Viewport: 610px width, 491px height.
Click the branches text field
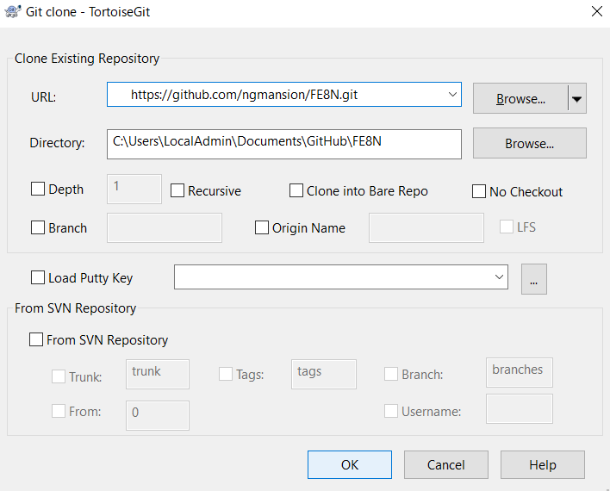click(x=520, y=372)
